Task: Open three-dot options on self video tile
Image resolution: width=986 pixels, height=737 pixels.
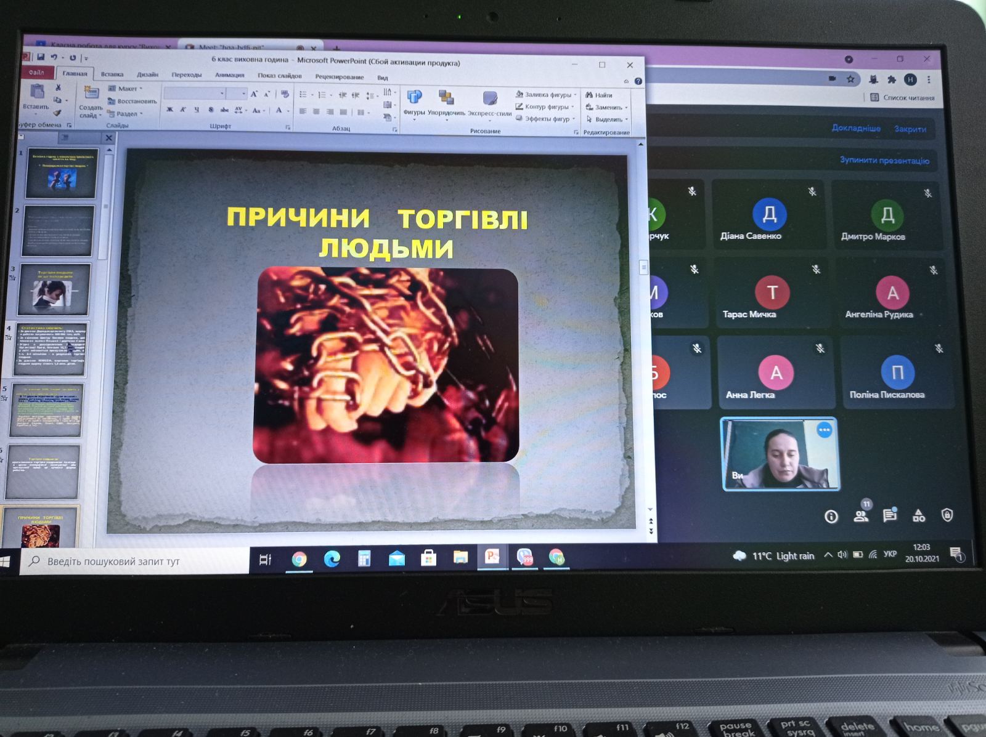Action: click(824, 430)
